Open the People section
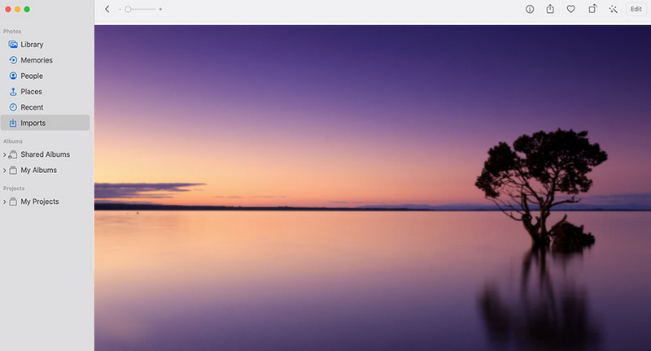The image size is (651, 351). coord(32,76)
